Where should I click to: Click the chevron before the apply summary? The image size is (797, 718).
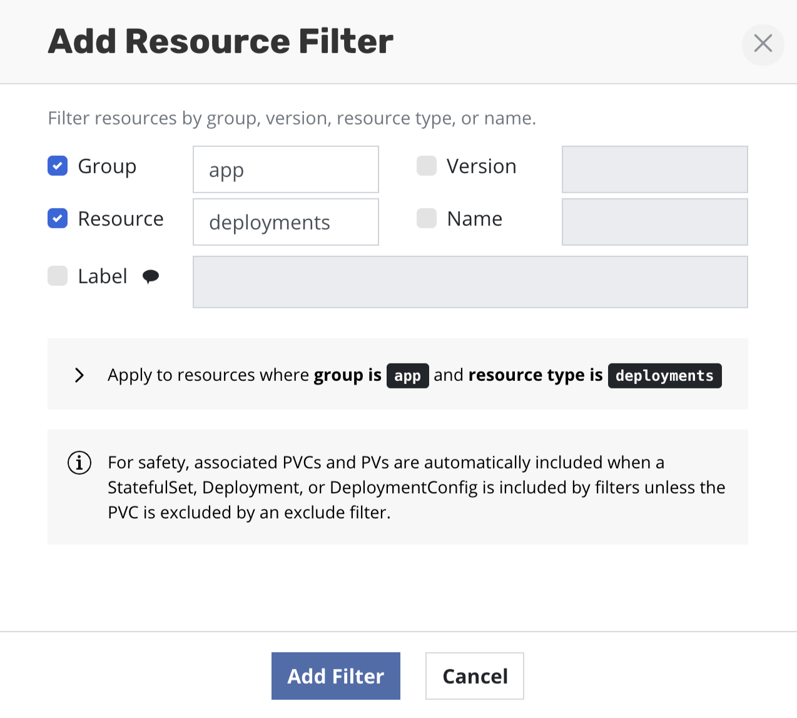tap(79, 375)
